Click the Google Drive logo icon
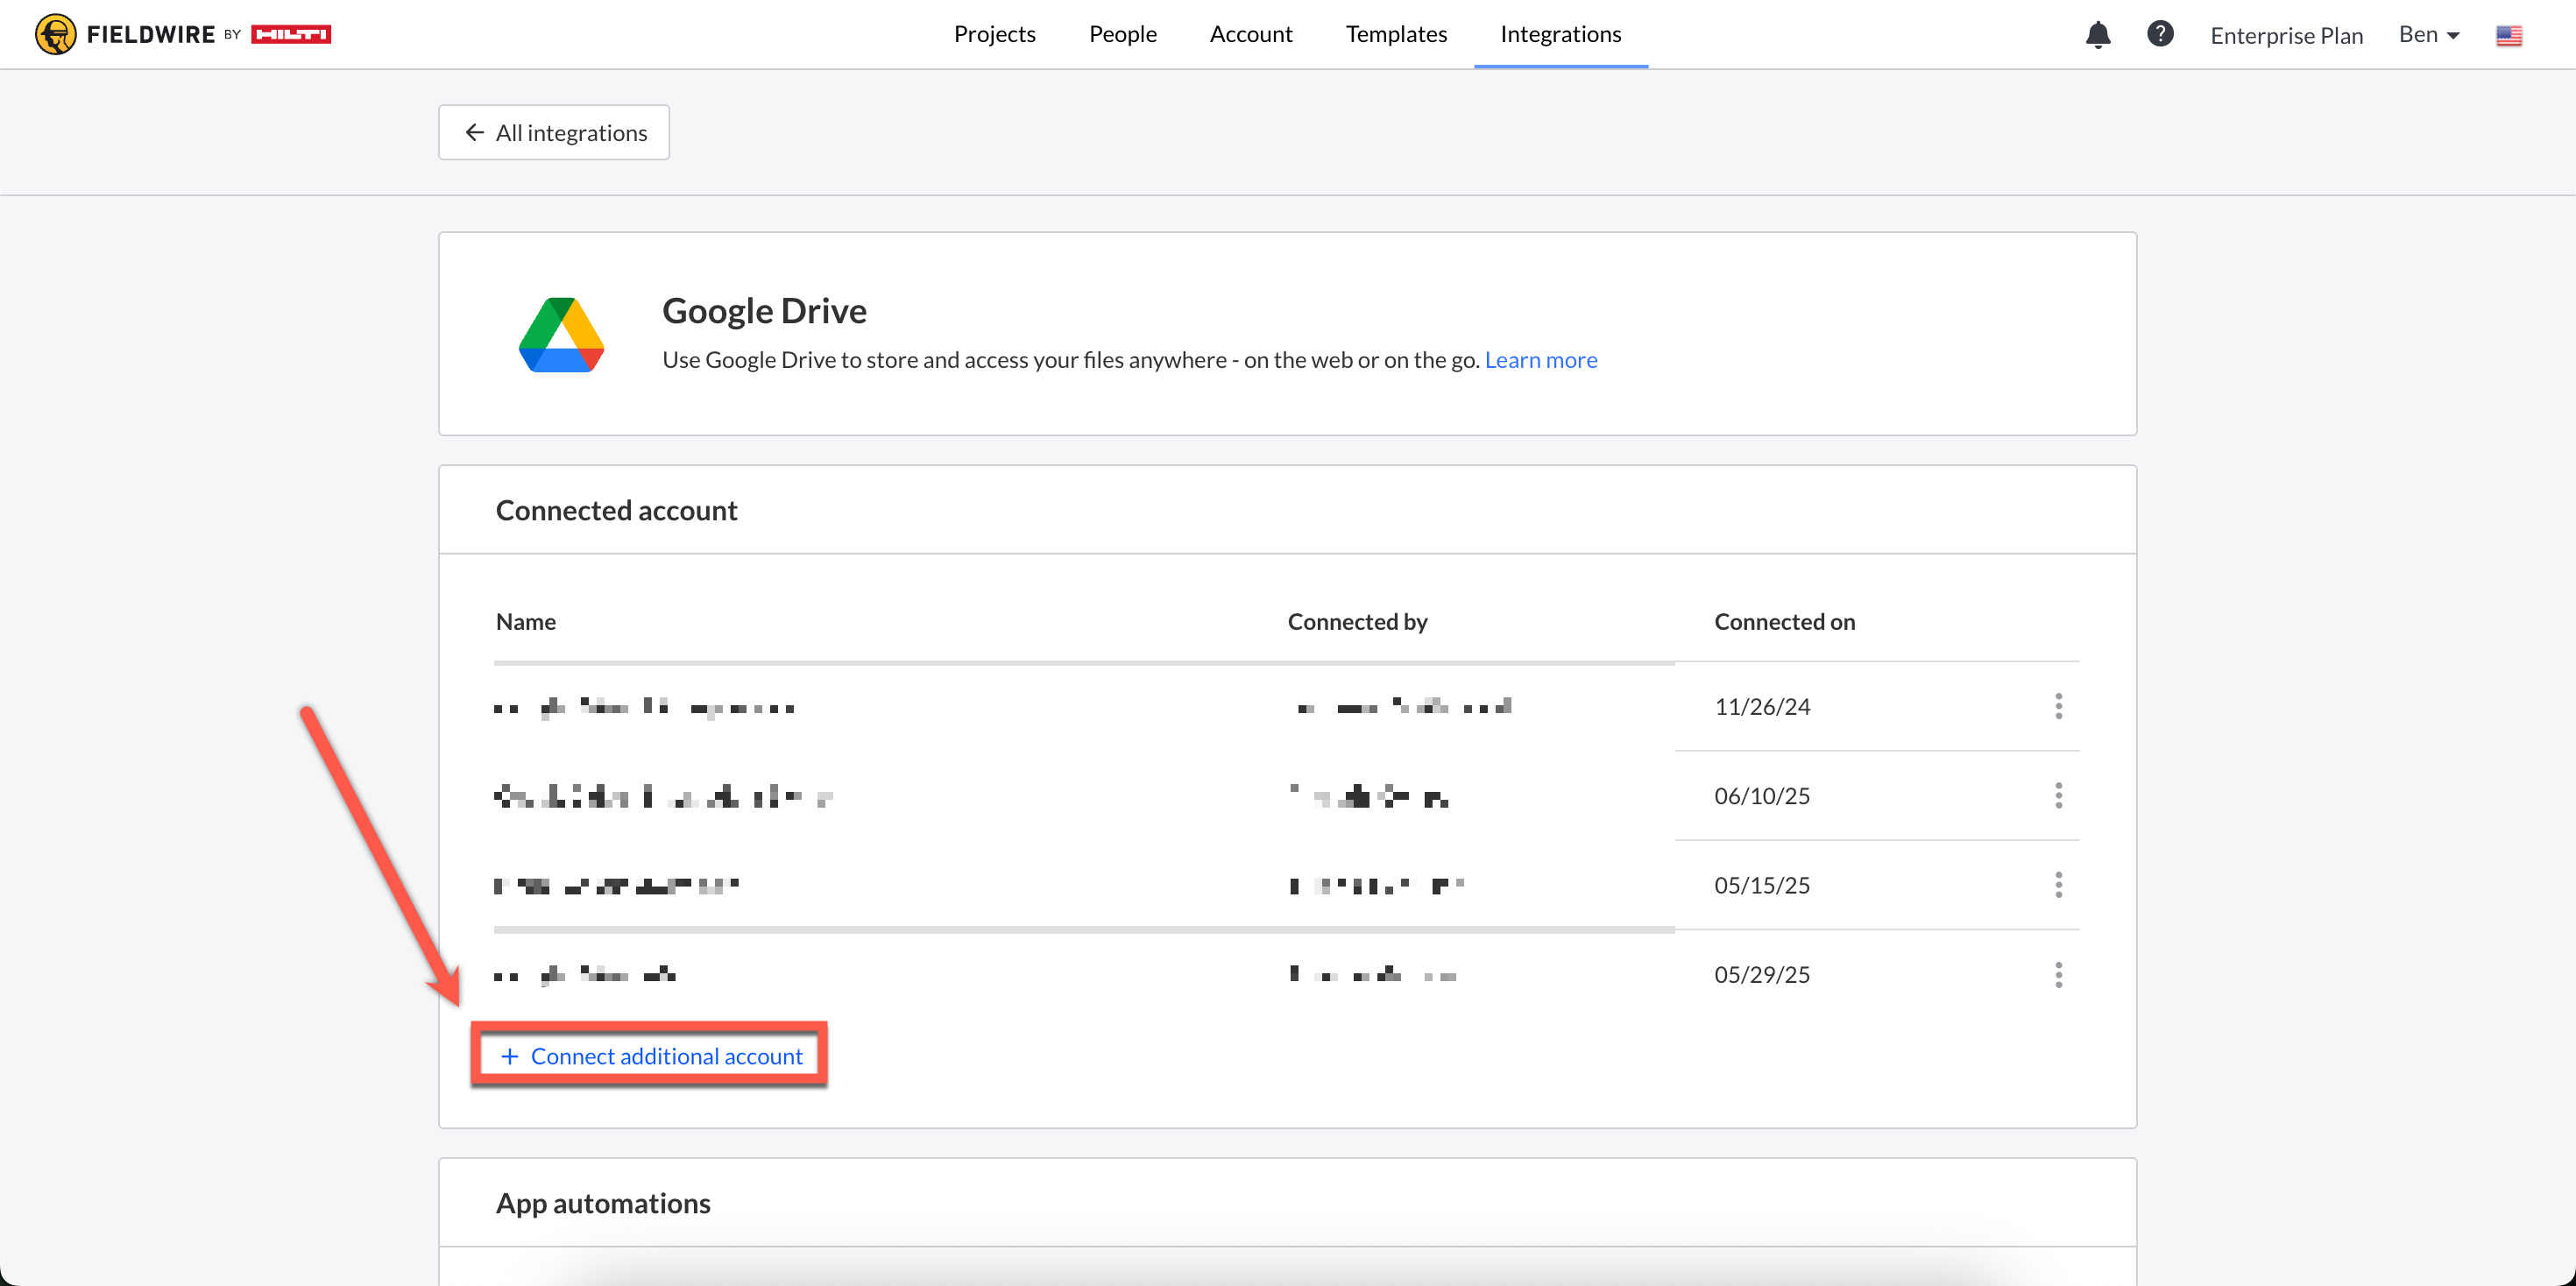This screenshot has width=2576, height=1286. (x=561, y=335)
